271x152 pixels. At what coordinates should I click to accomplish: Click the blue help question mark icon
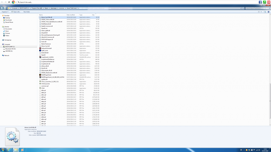tap(268, 12)
